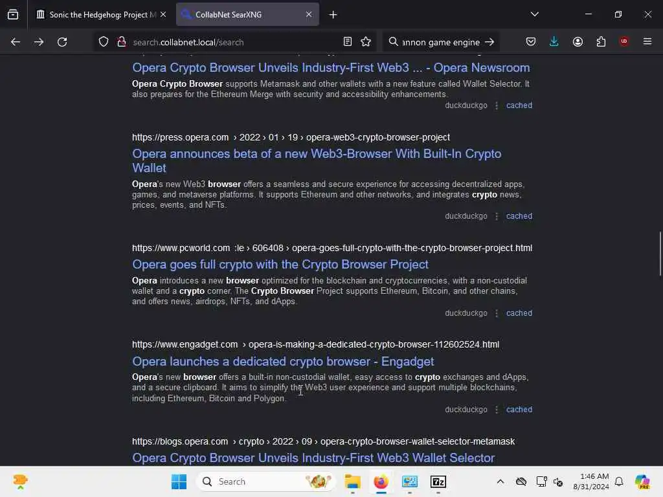The height and width of the screenshot is (497, 663).
Task: Open cached copy of Opera Newsroom result
Action: (x=519, y=105)
